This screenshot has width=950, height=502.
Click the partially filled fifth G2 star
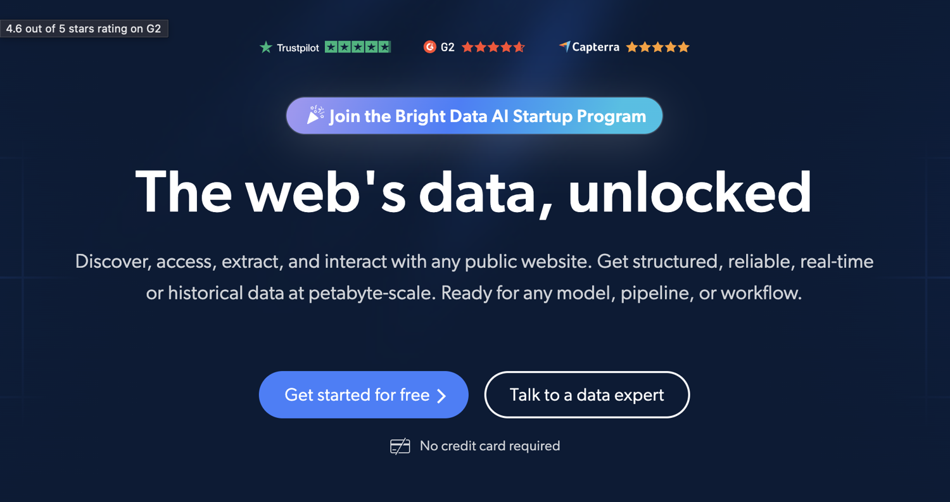click(x=518, y=46)
